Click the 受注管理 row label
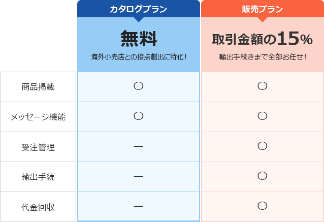This screenshot has width=324, height=222. pyautogui.click(x=38, y=147)
